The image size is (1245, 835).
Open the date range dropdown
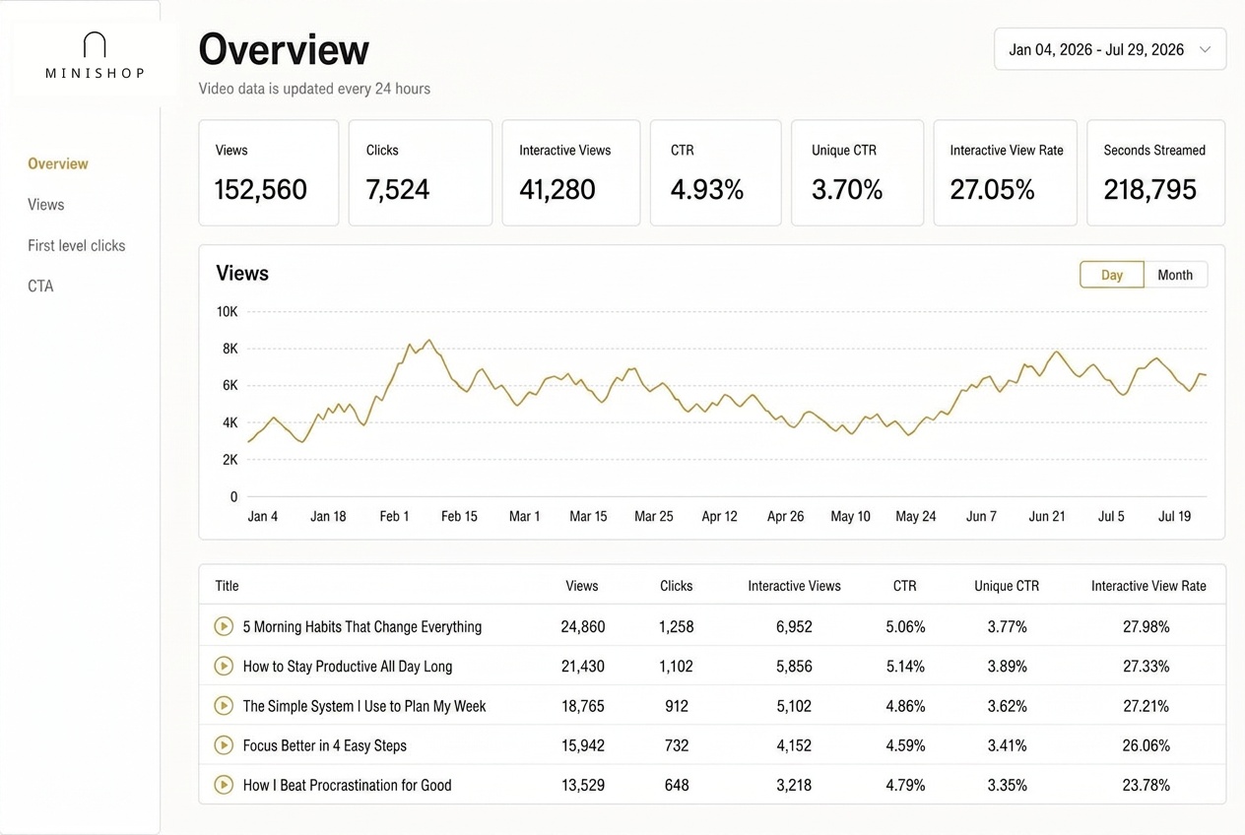(x=1110, y=49)
